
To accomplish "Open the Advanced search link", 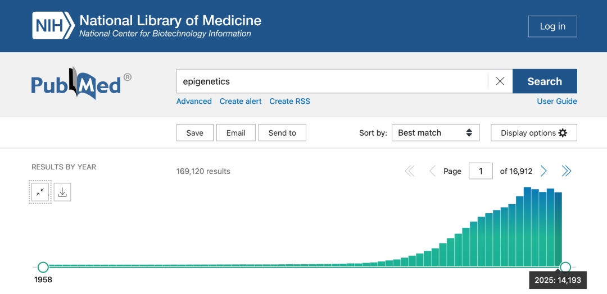I will click(x=194, y=102).
